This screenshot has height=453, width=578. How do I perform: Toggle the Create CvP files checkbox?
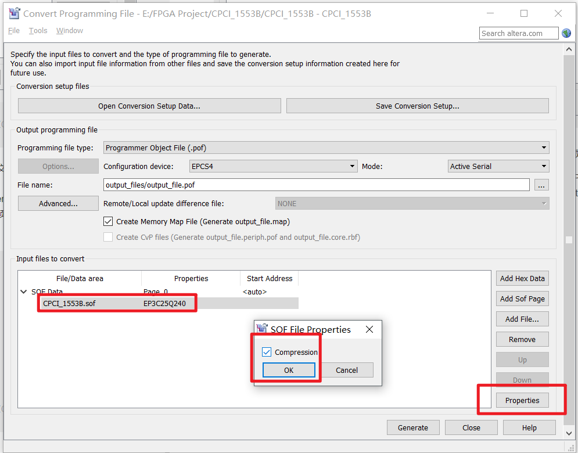[108, 237]
